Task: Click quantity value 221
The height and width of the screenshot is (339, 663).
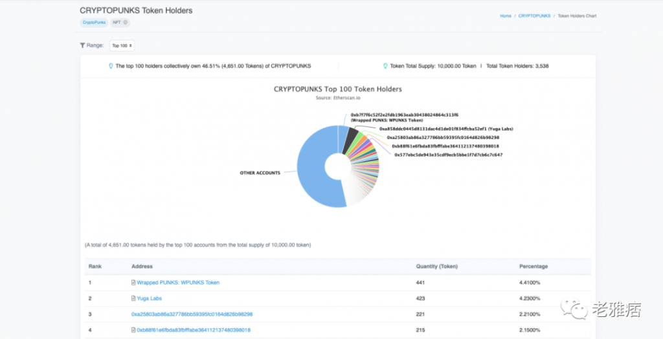Action: point(420,314)
